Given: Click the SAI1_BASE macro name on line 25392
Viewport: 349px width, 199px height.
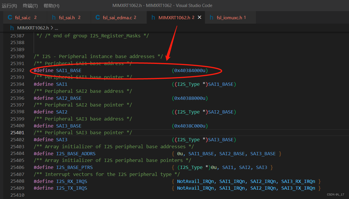Looking at the screenshot, I should point(69,70).
